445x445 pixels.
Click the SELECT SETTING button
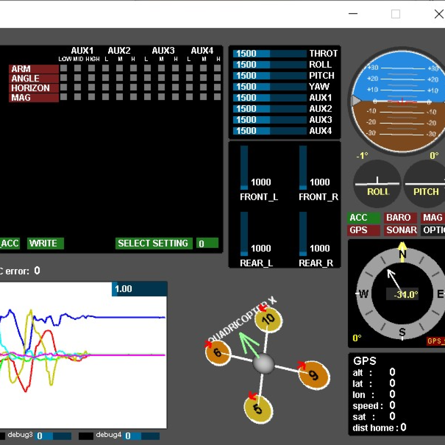coord(154,243)
